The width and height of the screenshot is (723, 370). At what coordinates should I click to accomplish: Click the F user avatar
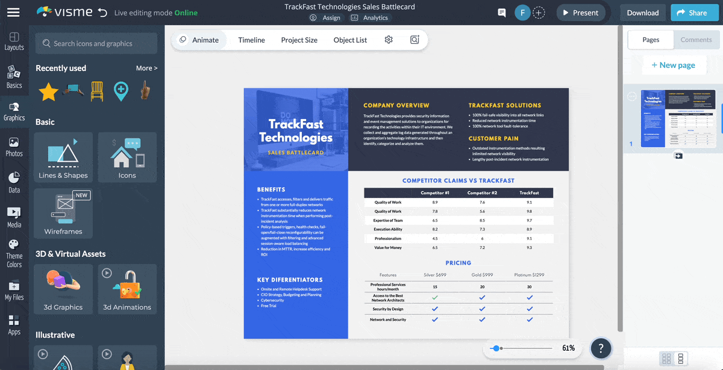point(522,13)
